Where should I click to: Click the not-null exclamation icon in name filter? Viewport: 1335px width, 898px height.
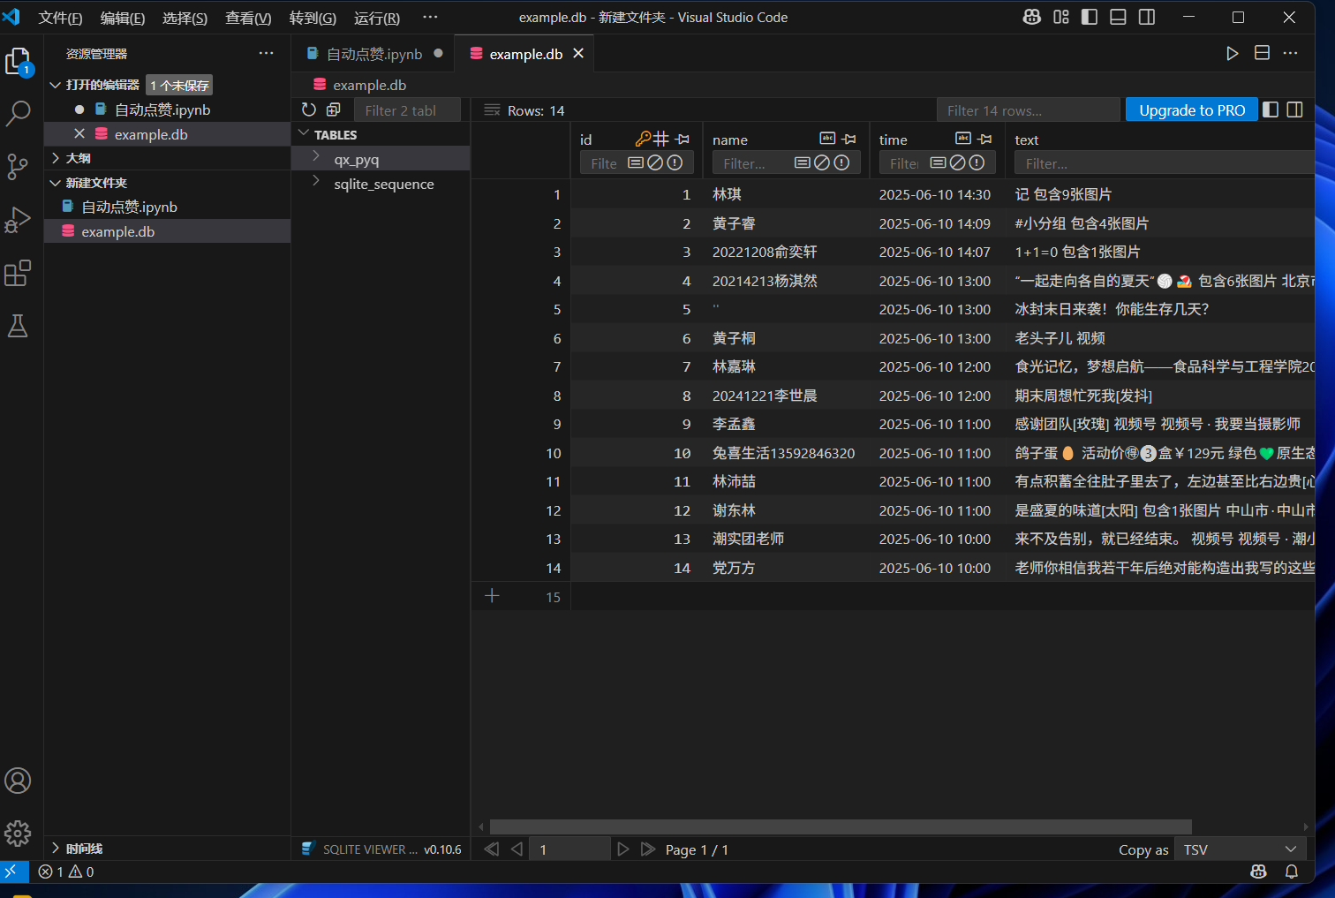tap(841, 162)
